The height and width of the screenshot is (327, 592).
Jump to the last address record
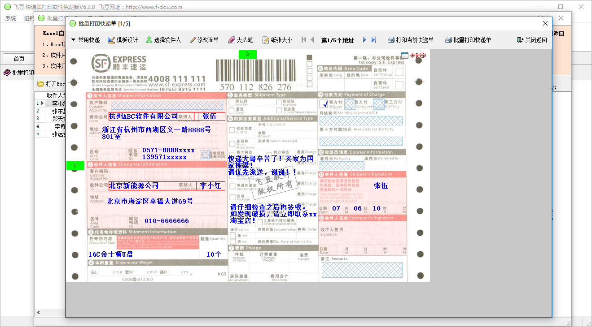pyautogui.click(x=374, y=40)
